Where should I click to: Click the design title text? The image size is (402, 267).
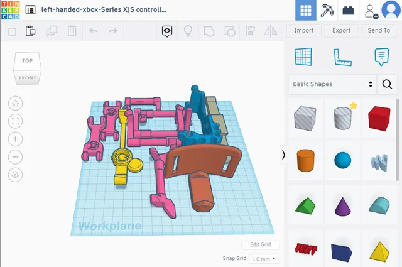[104, 9]
